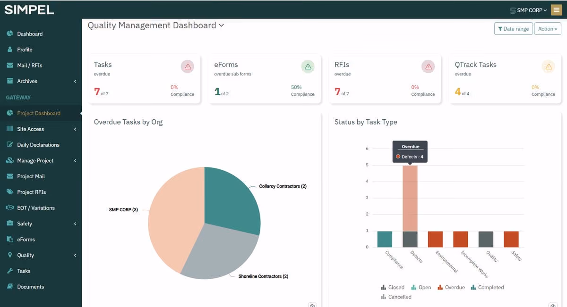
Task: Open the hamburger menu button top right
Action: 556,10
